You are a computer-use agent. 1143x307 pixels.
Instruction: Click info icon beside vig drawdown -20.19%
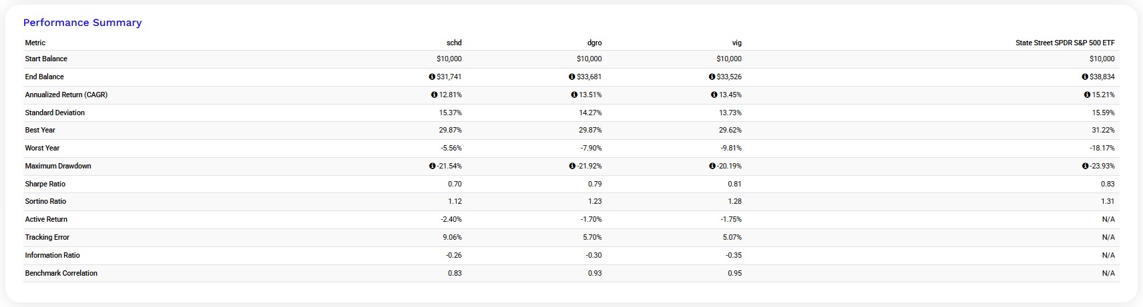coord(712,166)
